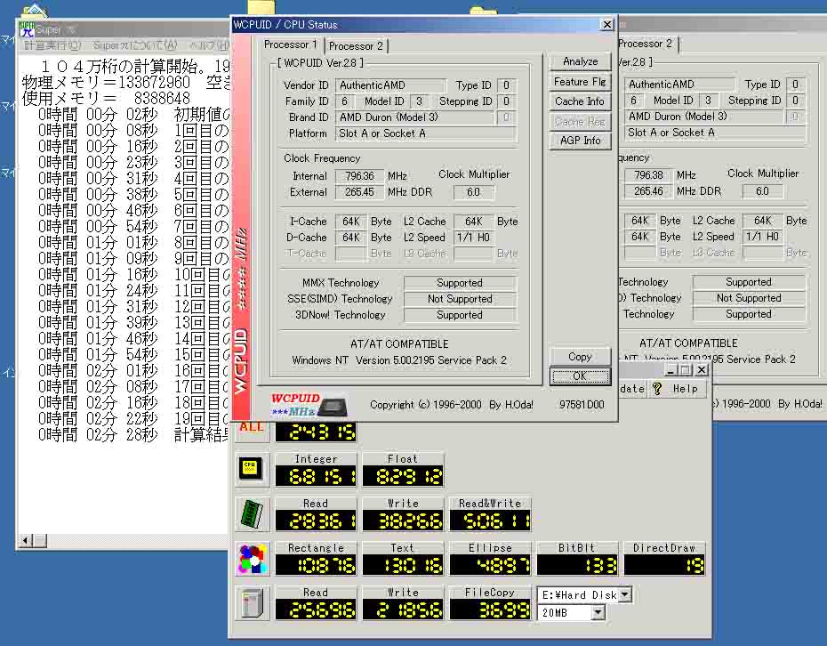Switch to Processor 2 tab in front WCPUID
The image size is (827, 646).
[356, 46]
